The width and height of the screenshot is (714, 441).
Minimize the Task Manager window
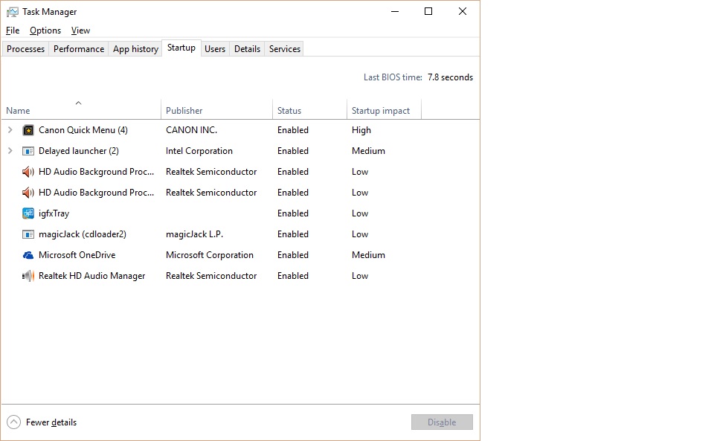tap(395, 11)
